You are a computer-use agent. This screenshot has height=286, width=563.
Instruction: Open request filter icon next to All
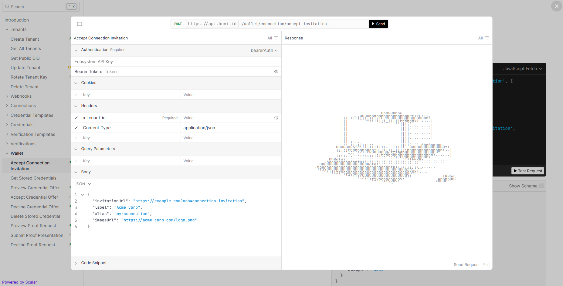pos(276,38)
